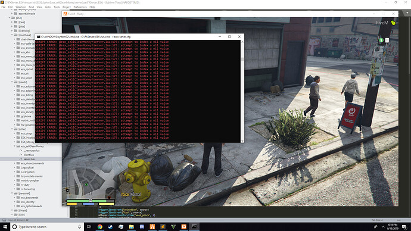The height and width of the screenshot is (231, 411).
Task: Click the cmd window vertical scrollbar
Action: coord(242,92)
